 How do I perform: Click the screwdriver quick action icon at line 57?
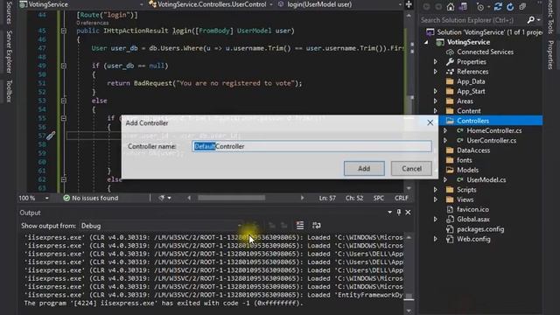point(51,136)
